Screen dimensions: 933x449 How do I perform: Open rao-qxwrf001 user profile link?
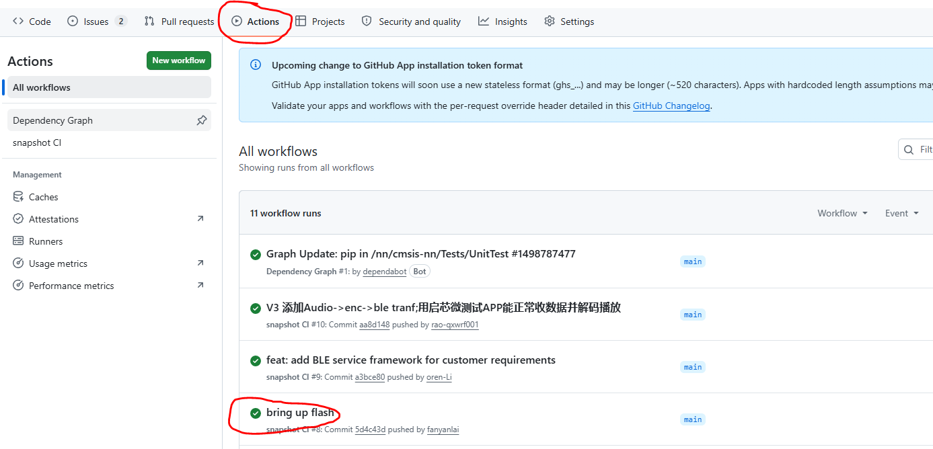(x=455, y=325)
